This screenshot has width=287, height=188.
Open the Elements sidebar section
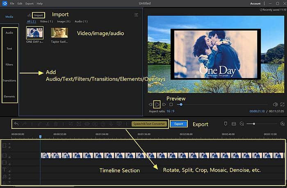pyautogui.click(x=9, y=96)
